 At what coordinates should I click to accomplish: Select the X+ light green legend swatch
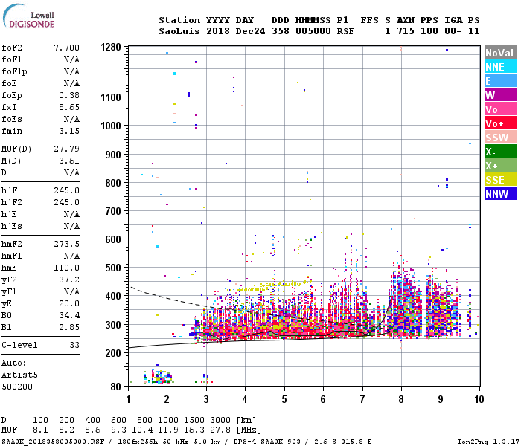point(500,166)
